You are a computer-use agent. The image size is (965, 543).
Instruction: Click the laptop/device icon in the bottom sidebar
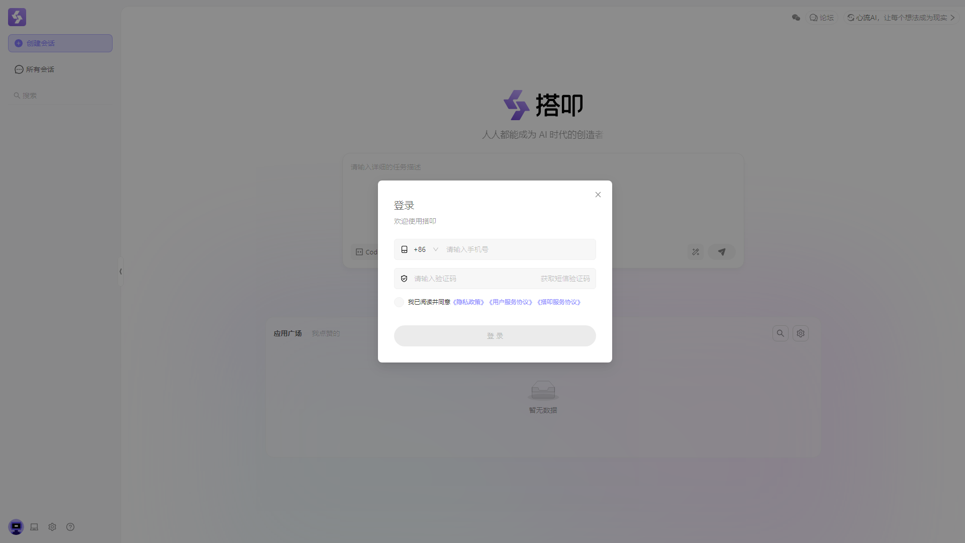(x=34, y=527)
